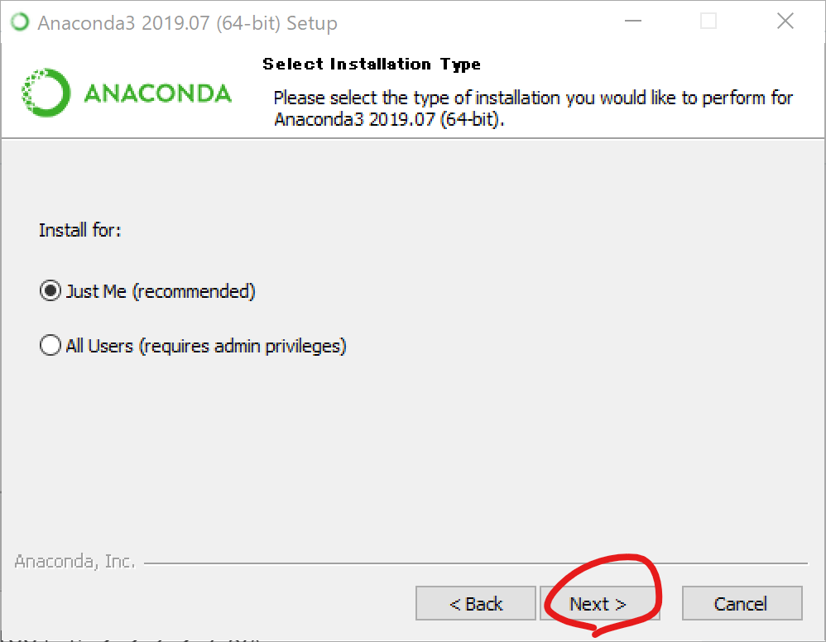Click the Anaconda icon in the title bar
The image size is (826, 642).
coord(20,22)
